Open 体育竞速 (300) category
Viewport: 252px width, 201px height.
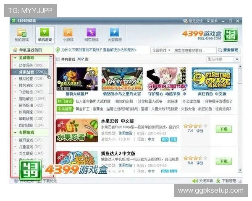pyautogui.click(x=31, y=112)
